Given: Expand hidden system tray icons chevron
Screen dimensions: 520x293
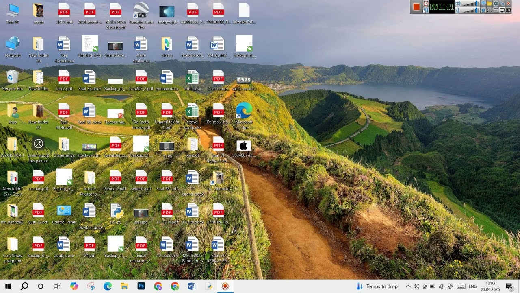Looking at the screenshot, I should 408,286.
